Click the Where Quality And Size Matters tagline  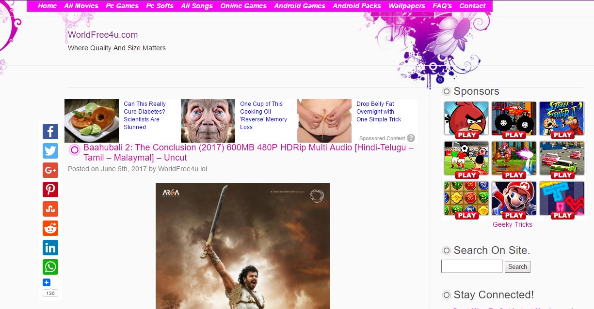(x=117, y=48)
